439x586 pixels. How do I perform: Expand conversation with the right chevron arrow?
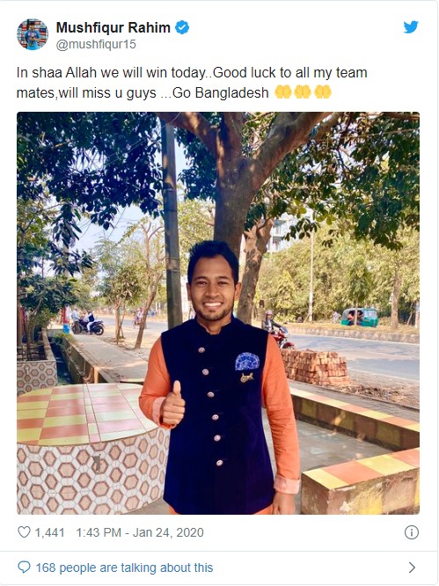pyautogui.click(x=412, y=568)
